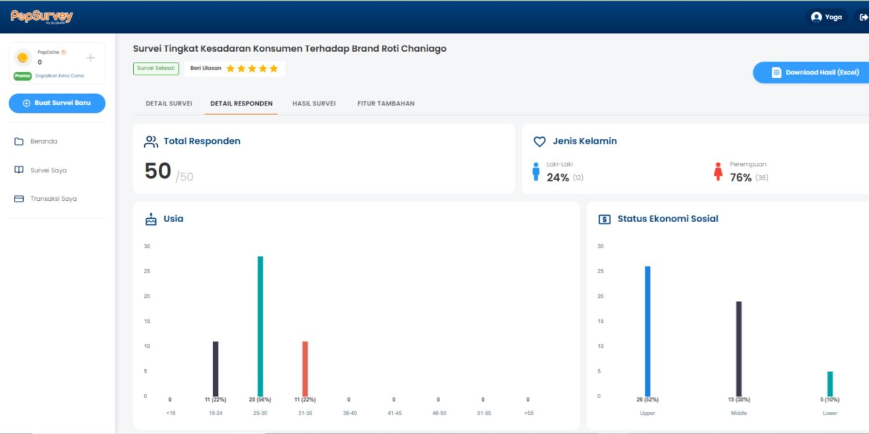Click the >55 age axis label

[x=528, y=413]
